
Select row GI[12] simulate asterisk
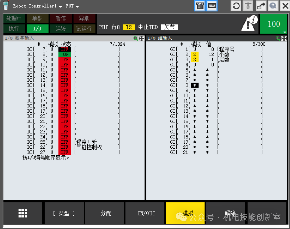195,106
